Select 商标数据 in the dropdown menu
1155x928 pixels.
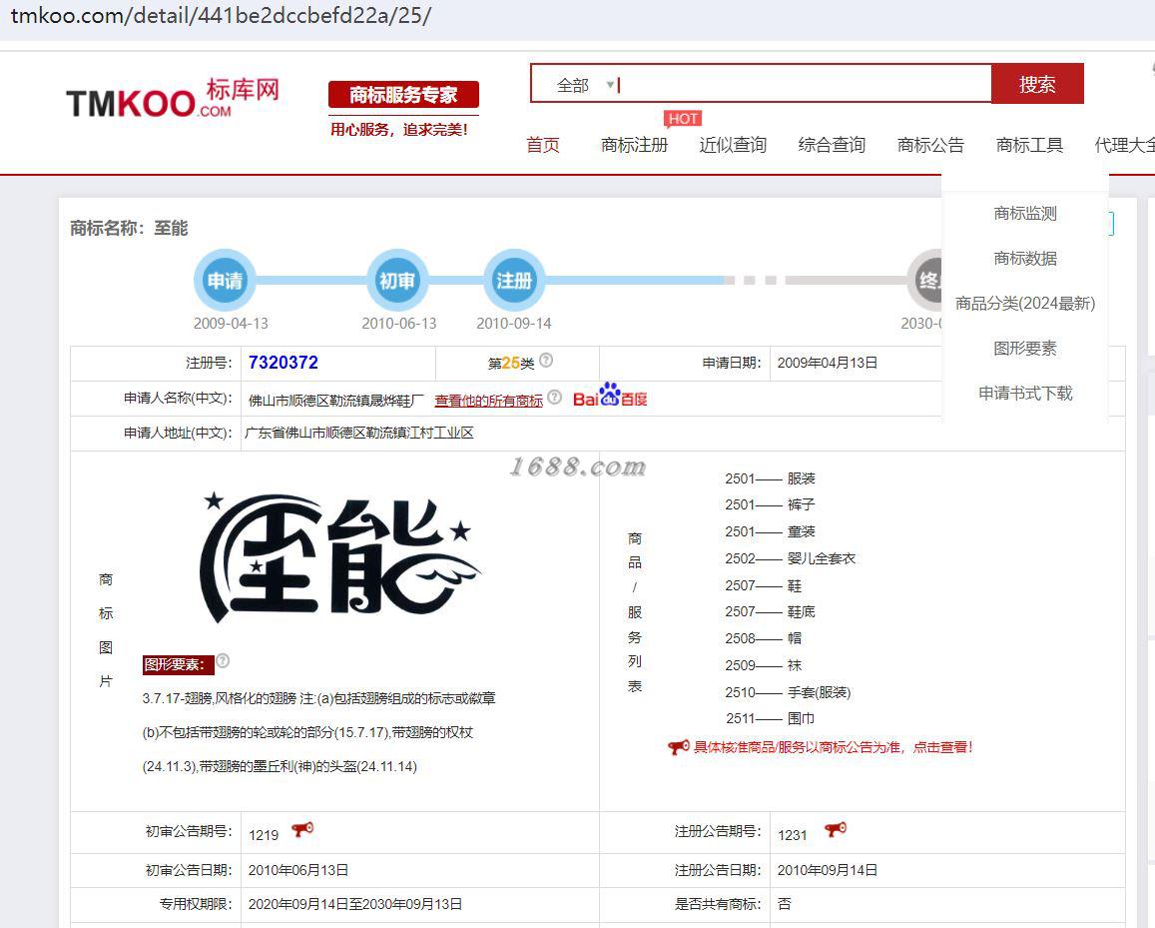click(1024, 259)
